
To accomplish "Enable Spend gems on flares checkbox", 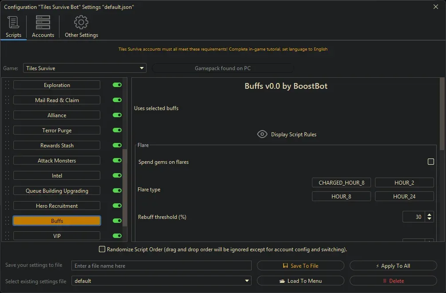I will pyautogui.click(x=430, y=162).
